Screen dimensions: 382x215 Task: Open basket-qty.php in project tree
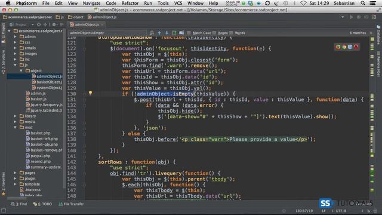click(38, 145)
